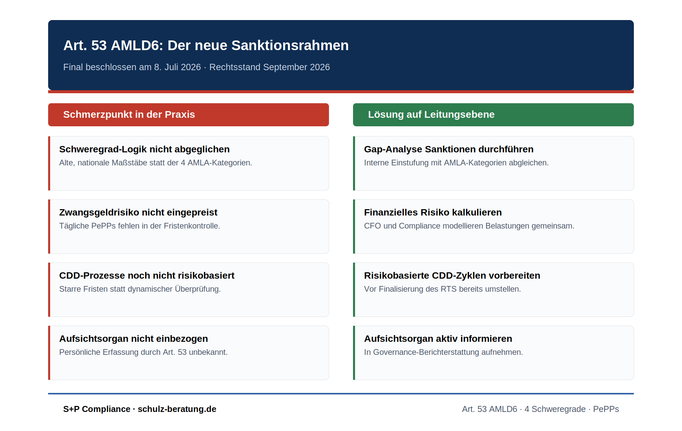The height and width of the screenshot is (431, 682).
Task: Click text 'Interne Einstufung mit AMLA-Kategorien abgleichen.'
Action: [x=456, y=163]
